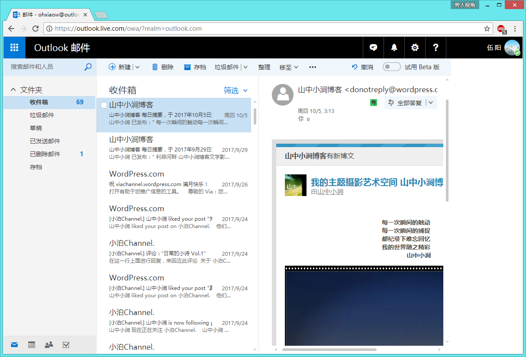Click message list vertical scrollbar

(x=255, y=116)
